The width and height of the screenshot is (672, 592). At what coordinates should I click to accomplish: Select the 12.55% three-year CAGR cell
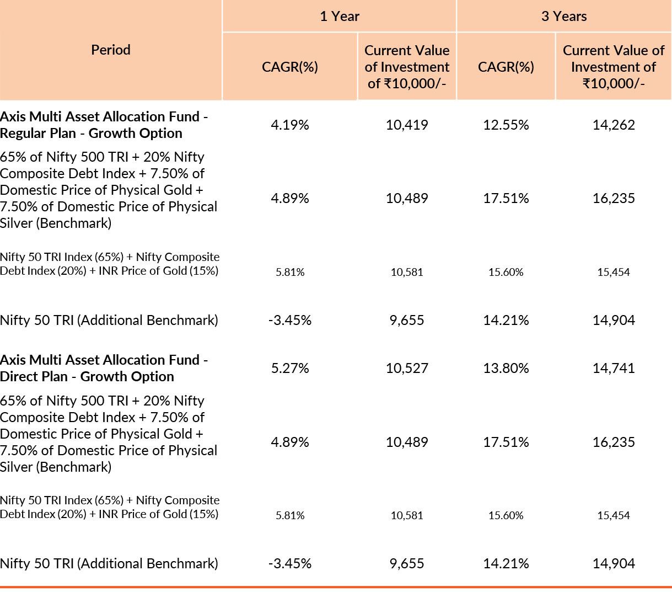pos(506,125)
